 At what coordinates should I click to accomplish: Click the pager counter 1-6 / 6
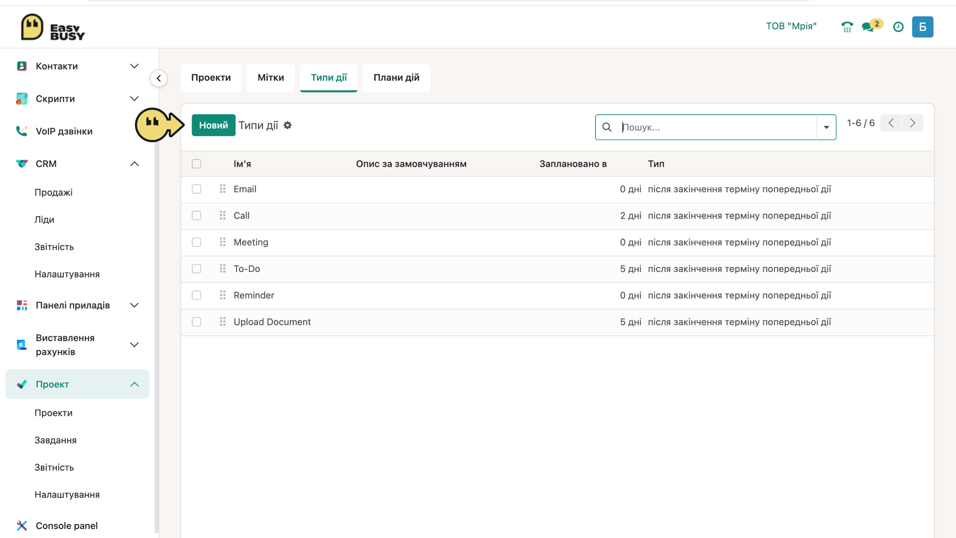(861, 123)
